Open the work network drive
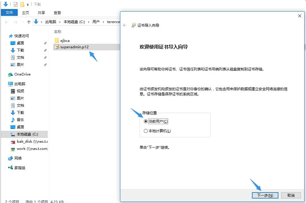This screenshot has height=203, width=306. (29, 149)
